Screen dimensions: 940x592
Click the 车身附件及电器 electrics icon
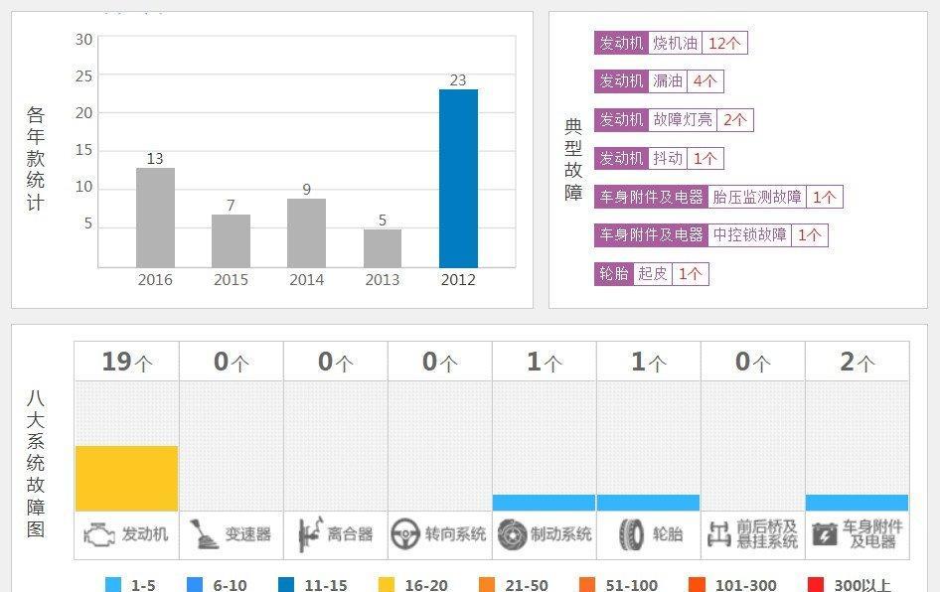(824, 534)
